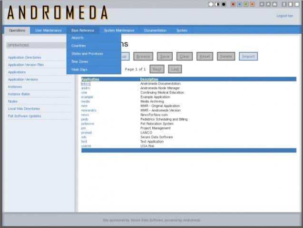The height and width of the screenshot is (228, 303).
Task: Choose Week Days from the dropdown menu
Action: coord(94,70)
